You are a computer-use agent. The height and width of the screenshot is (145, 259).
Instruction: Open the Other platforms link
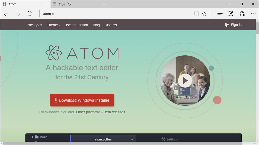tap(88, 112)
